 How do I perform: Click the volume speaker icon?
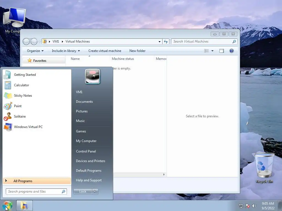[x=254, y=206]
